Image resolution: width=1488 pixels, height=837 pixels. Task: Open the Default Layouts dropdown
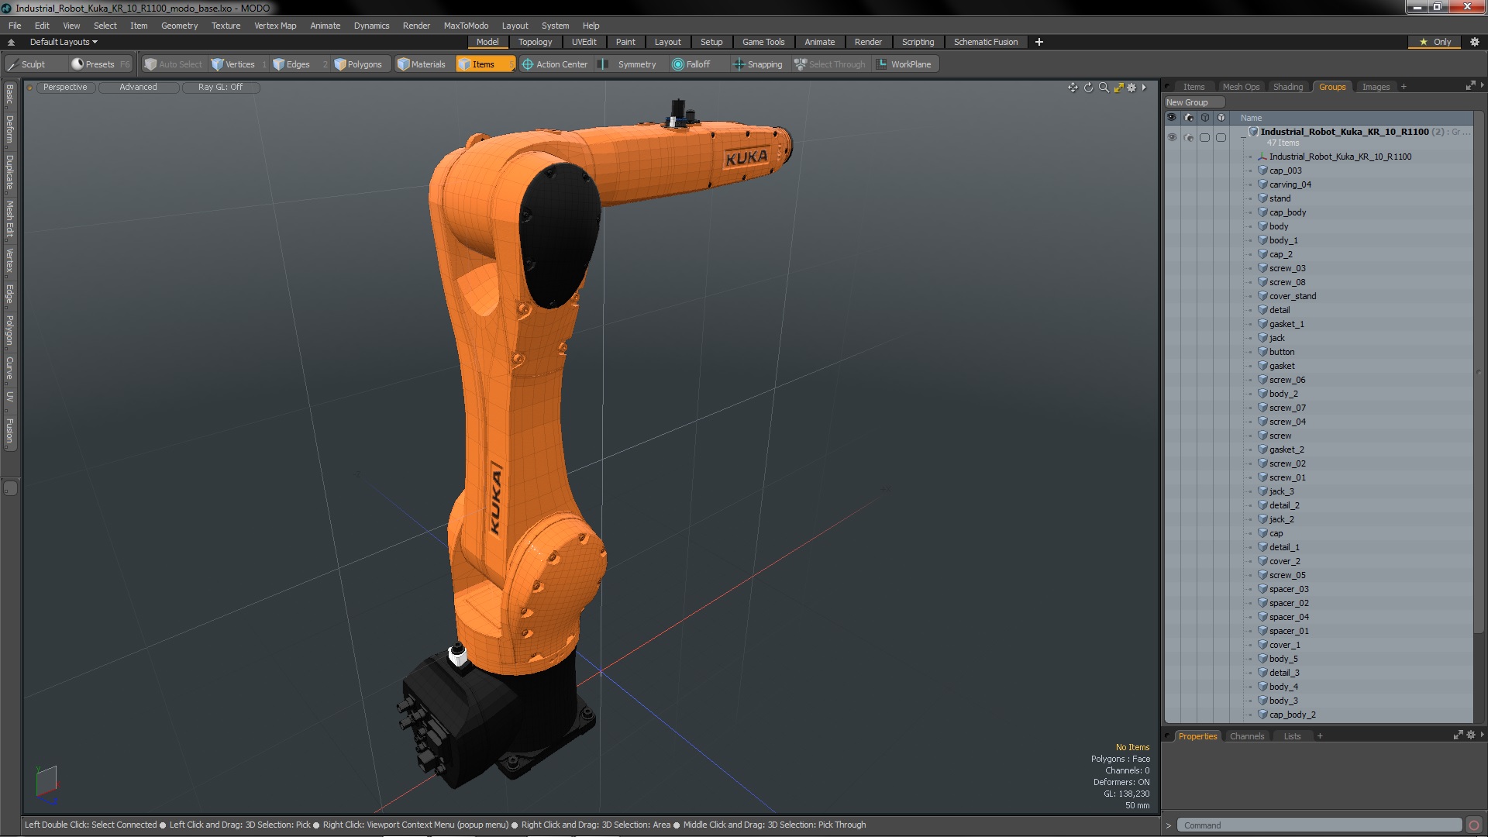click(x=64, y=42)
